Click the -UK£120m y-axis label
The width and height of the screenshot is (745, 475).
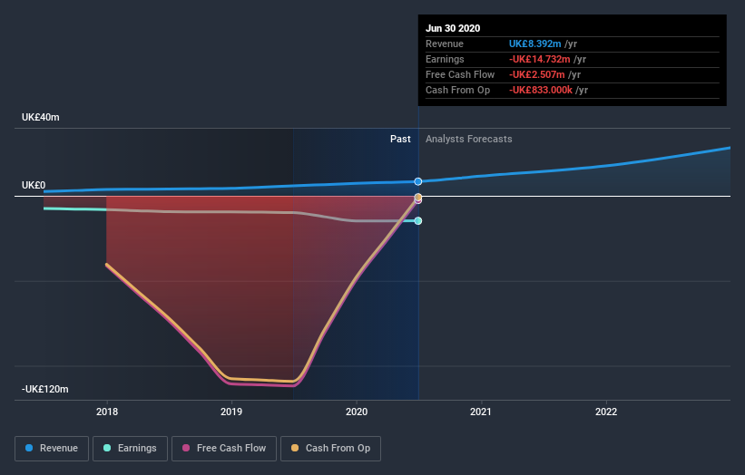tap(45, 389)
